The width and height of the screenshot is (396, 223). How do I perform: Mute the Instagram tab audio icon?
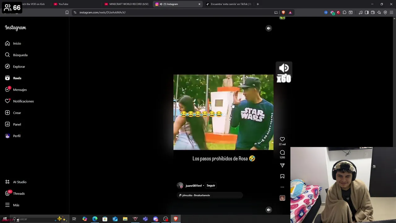point(161,4)
